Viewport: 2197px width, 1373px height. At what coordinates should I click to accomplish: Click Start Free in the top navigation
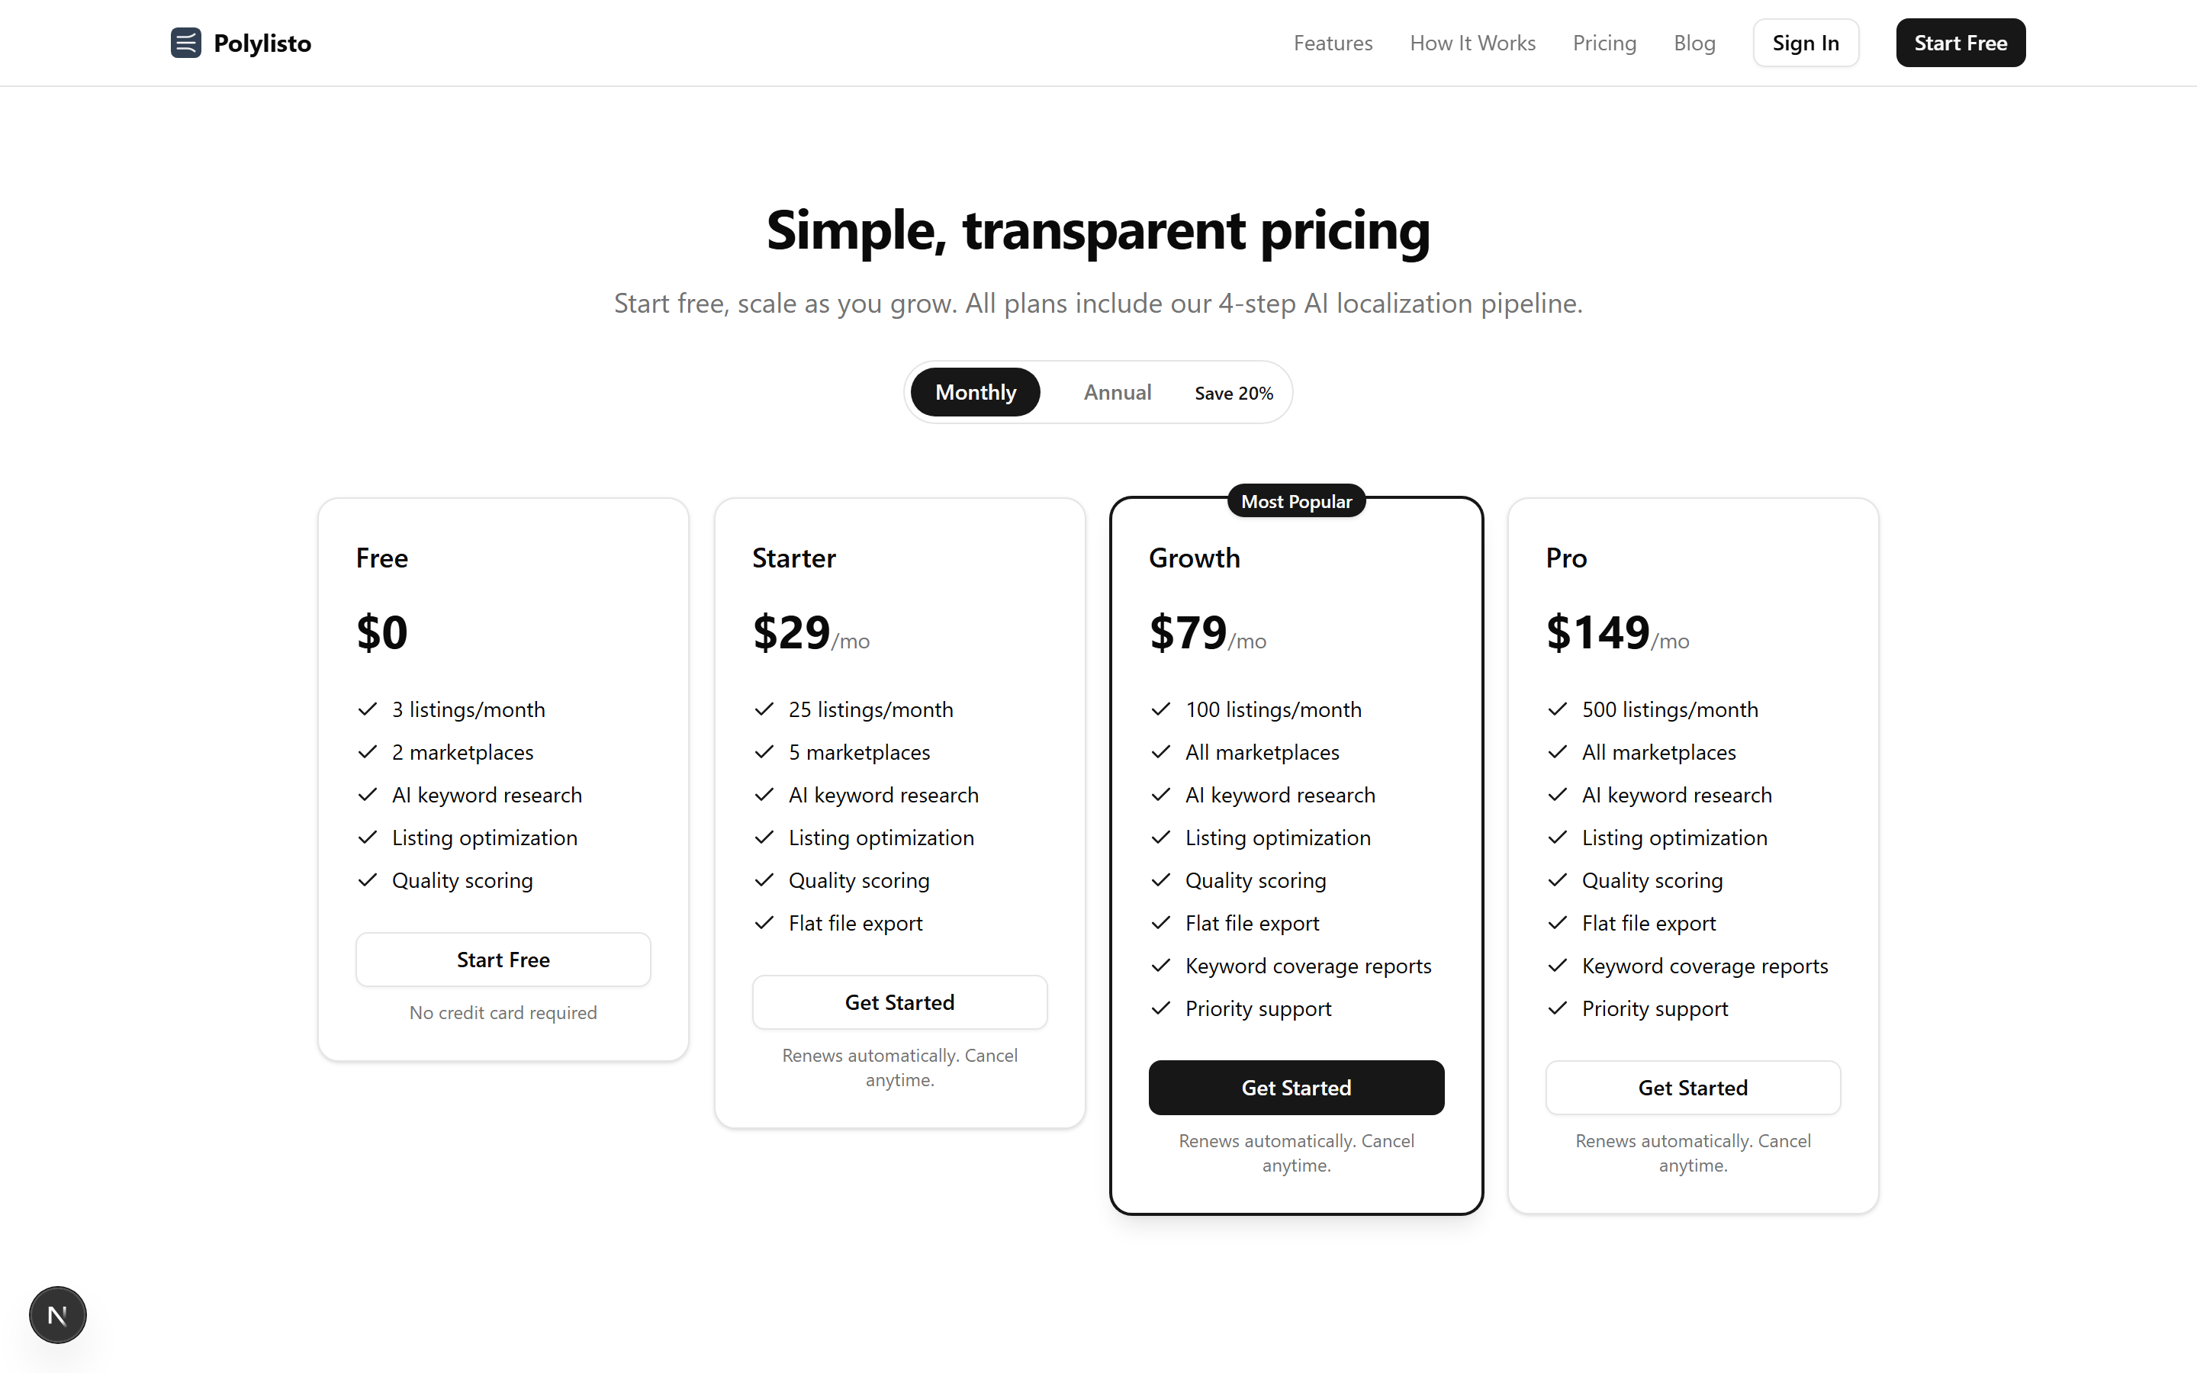[1960, 42]
